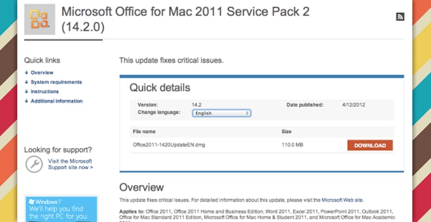Screen dimensions: 431x222
Task: Click the page title Microsoft Office for Mac 2011
Action: coord(186,19)
